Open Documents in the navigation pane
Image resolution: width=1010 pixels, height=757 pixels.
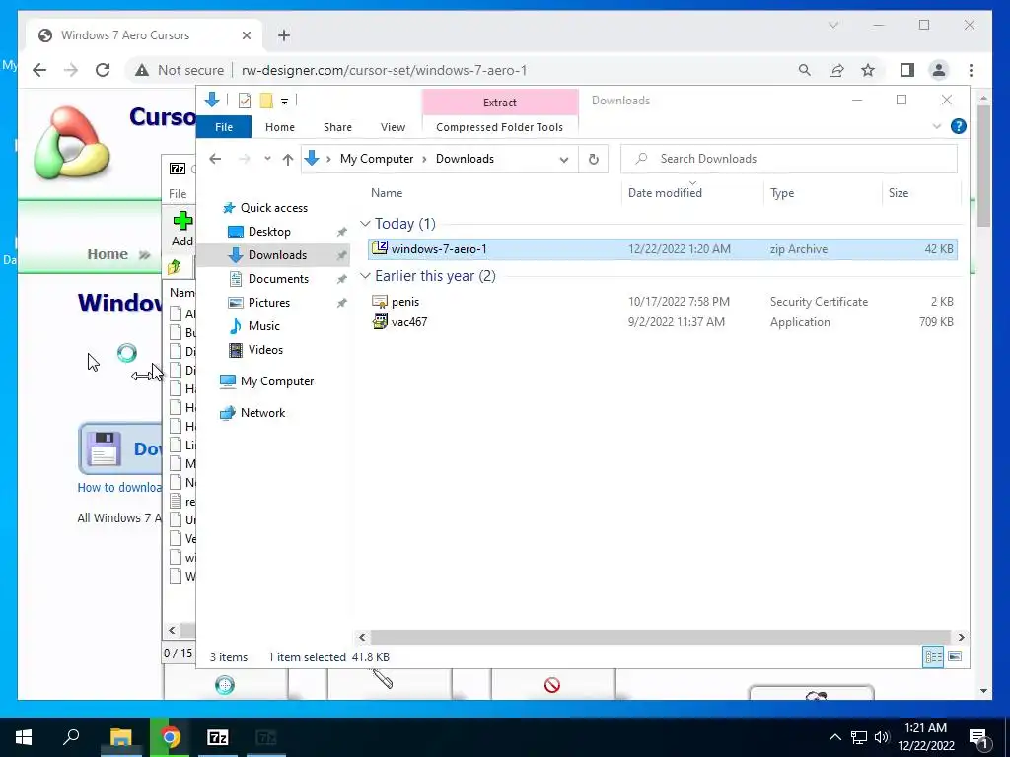tap(278, 279)
